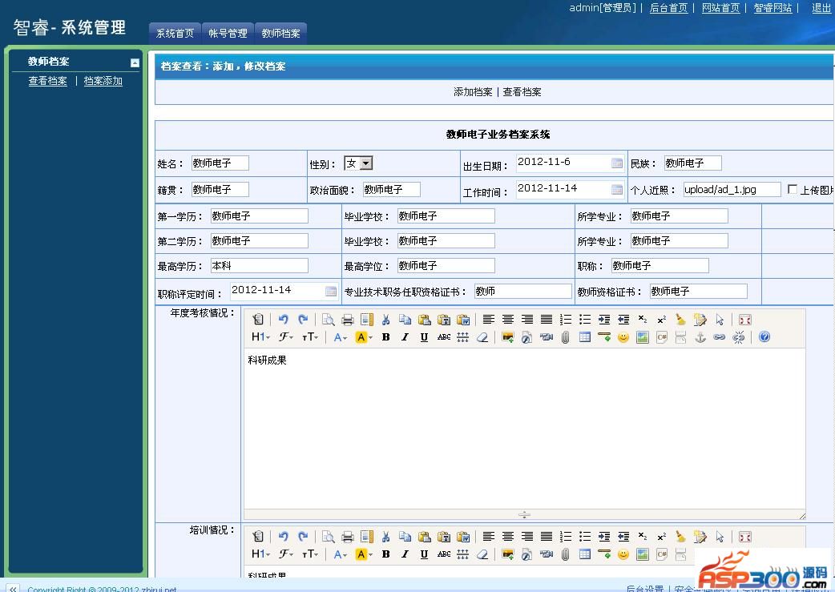Check the 上传图片 checkbox
The height and width of the screenshot is (592, 835).
793,189
